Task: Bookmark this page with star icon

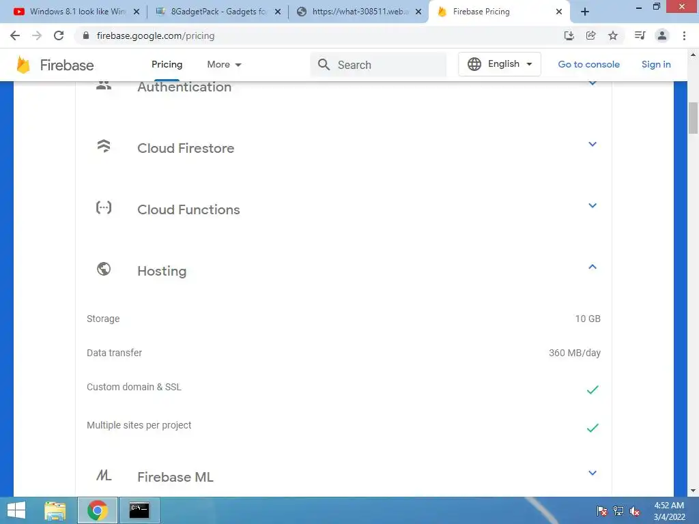Action: click(x=613, y=35)
